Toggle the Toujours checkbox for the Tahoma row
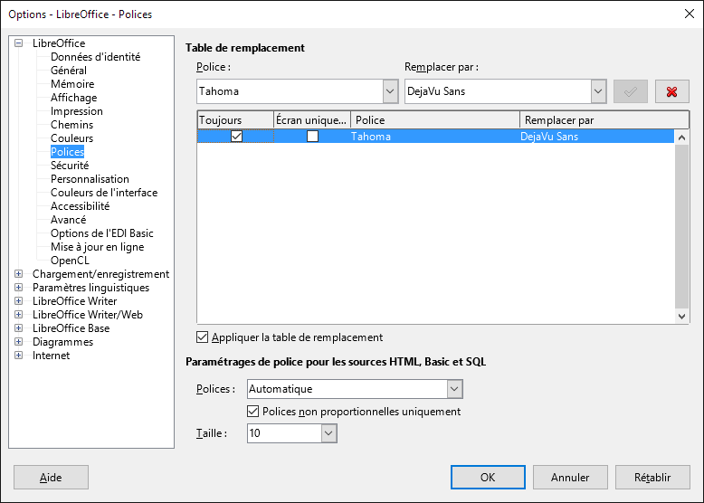Image resolution: width=704 pixels, height=503 pixels. [x=236, y=136]
